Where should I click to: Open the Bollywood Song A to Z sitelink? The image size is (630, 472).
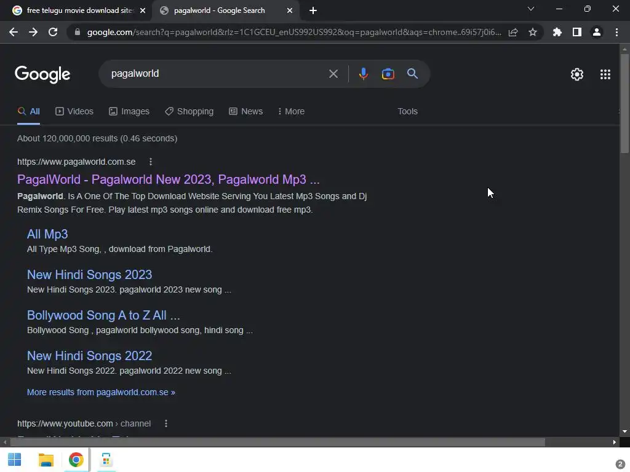[x=103, y=315]
